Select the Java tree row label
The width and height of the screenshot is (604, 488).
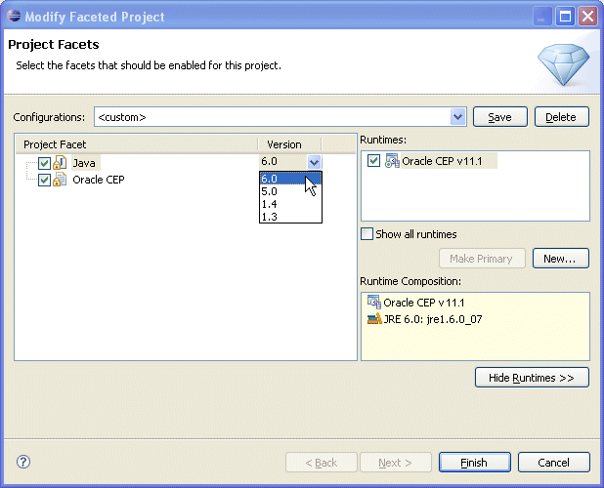coord(84,163)
